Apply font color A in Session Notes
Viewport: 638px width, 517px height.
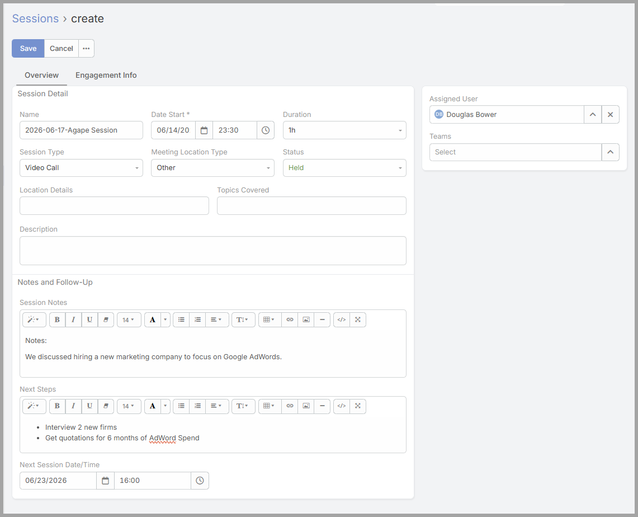(153, 319)
